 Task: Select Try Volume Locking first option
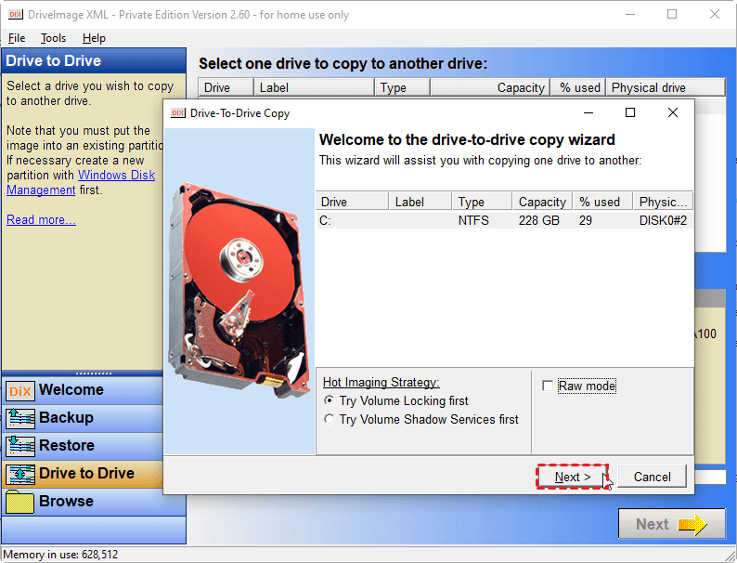(330, 400)
